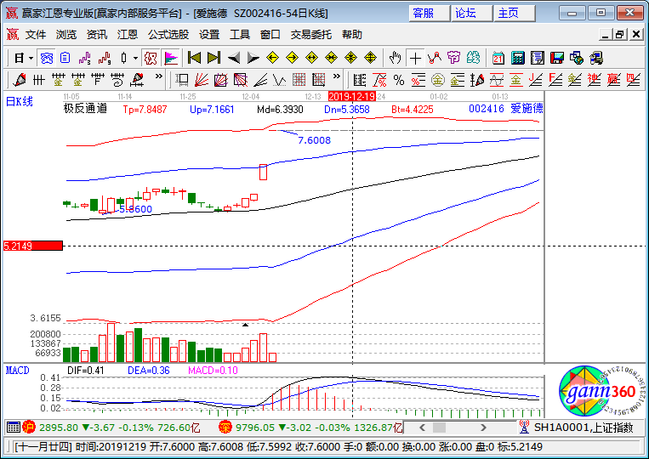Select the red pencil drawing tool

(x=19, y=80)
